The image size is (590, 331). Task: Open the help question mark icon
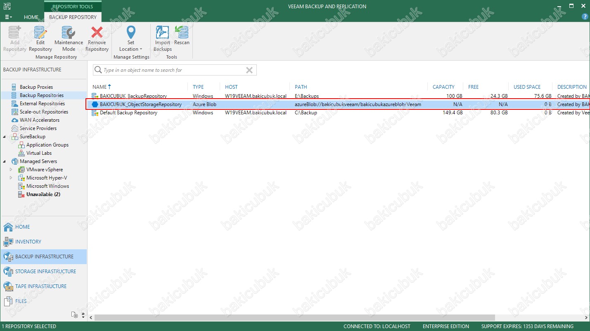click(x=585, y=17)
